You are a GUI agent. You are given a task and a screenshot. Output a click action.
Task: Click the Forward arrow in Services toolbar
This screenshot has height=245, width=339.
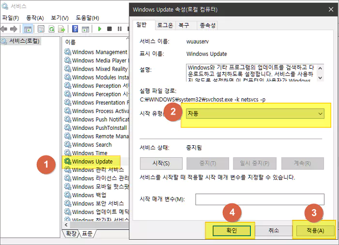14,29
